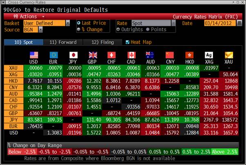Click the XAU row label button
The image size is (246, 165).
tap(13, 68)
